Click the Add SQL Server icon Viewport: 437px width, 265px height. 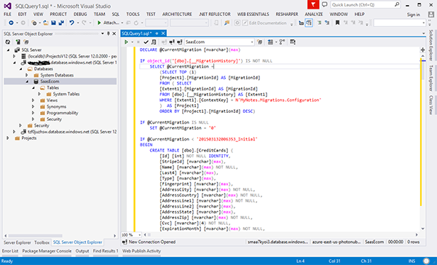coord(17,41)
